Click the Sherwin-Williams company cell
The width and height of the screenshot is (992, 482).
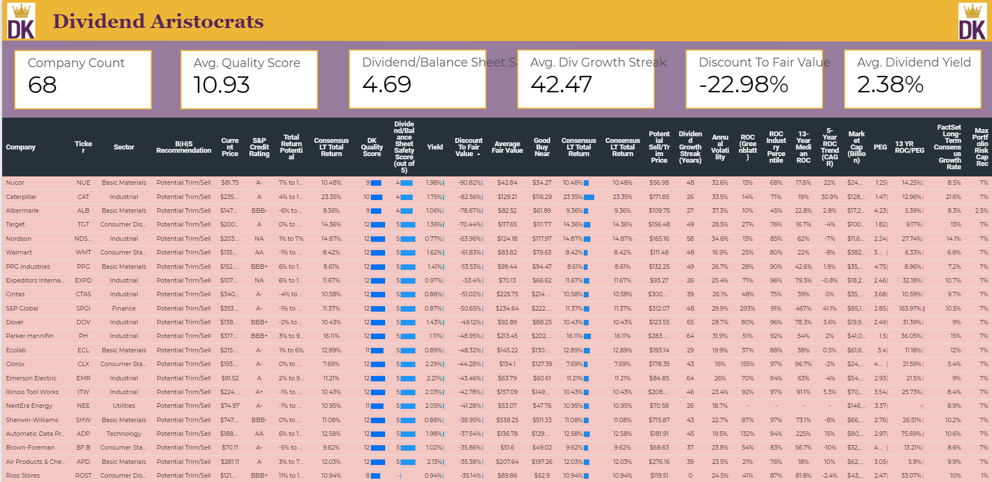(x=32, y=420)
